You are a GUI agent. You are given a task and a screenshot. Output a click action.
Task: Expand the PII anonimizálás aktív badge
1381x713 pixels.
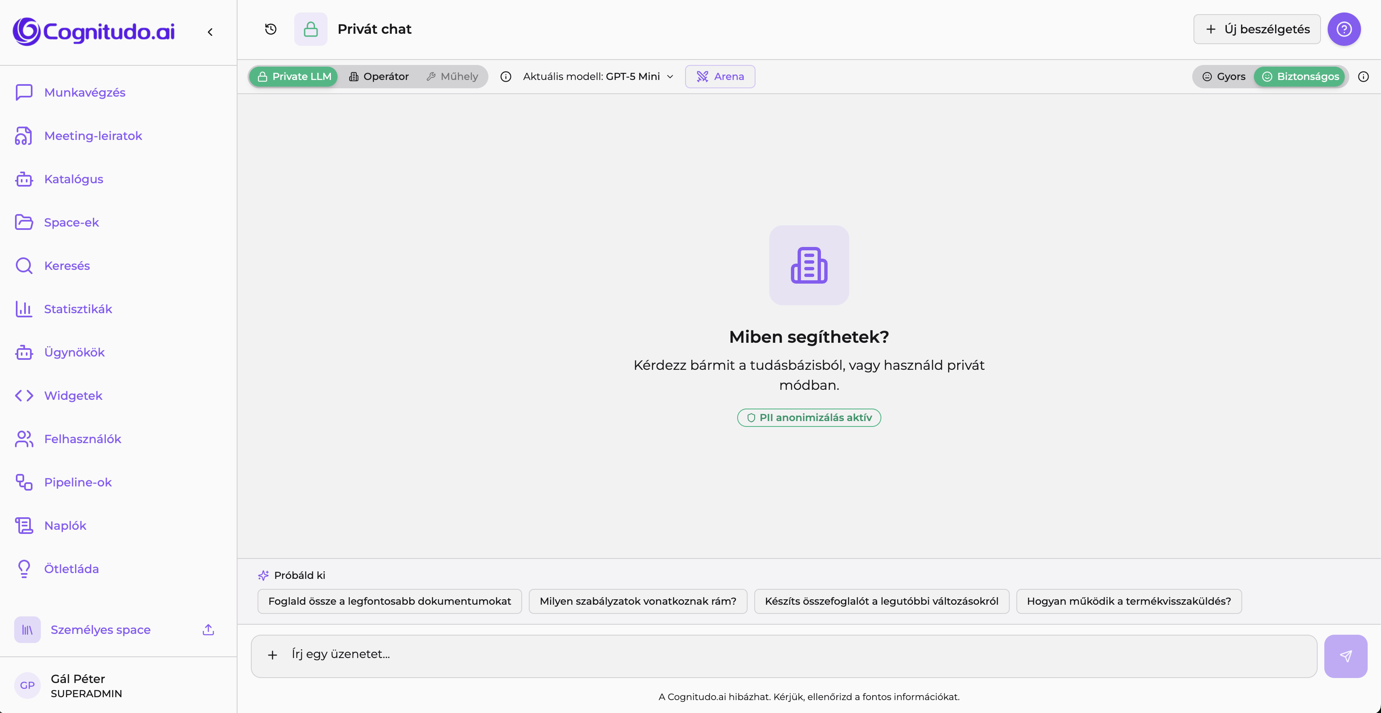click(x=808, y=417)
